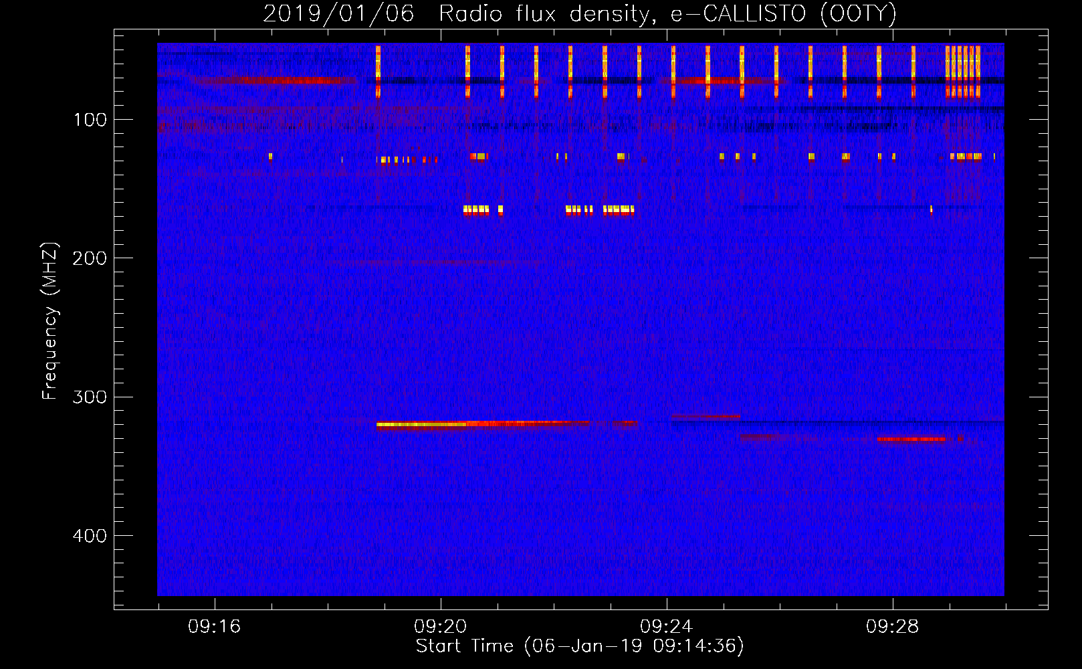
Task: Click the bright yellow emission band near 320 MHz
Action: [x=421, y=424]
